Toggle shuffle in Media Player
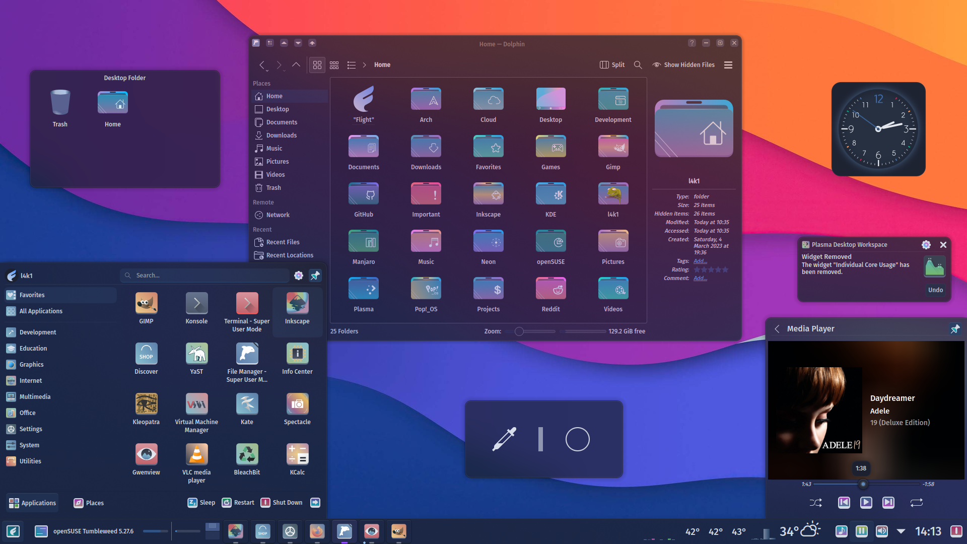 point(815,502)
